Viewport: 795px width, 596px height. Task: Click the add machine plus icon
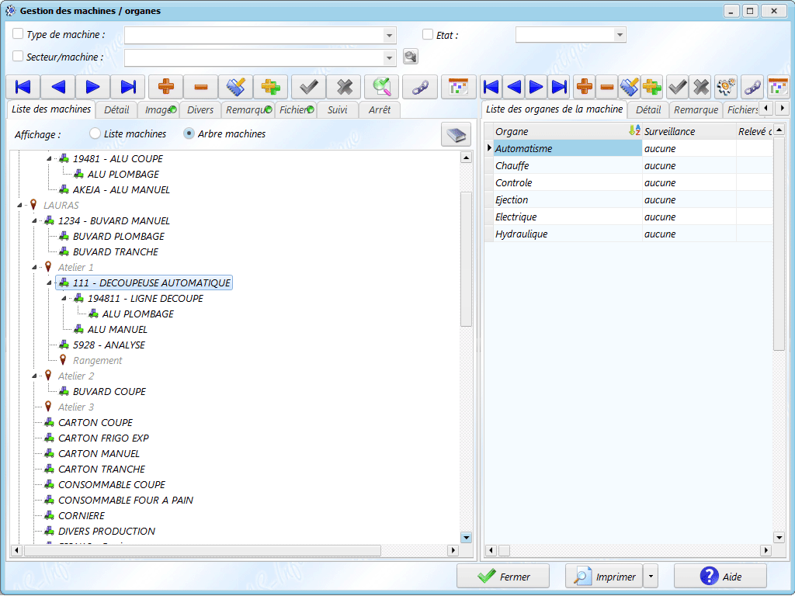165,87
